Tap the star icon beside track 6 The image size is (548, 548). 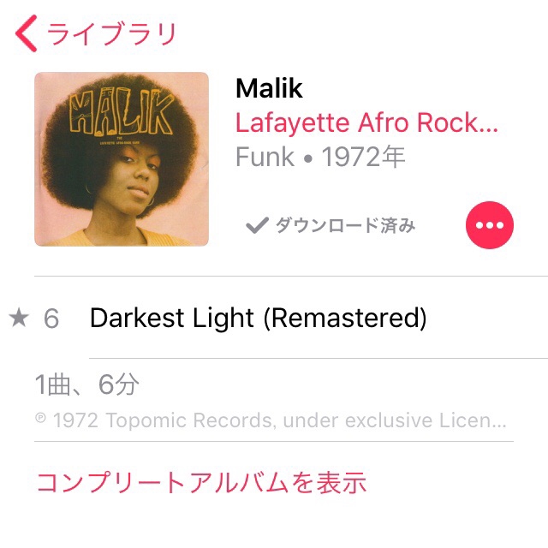19,318
